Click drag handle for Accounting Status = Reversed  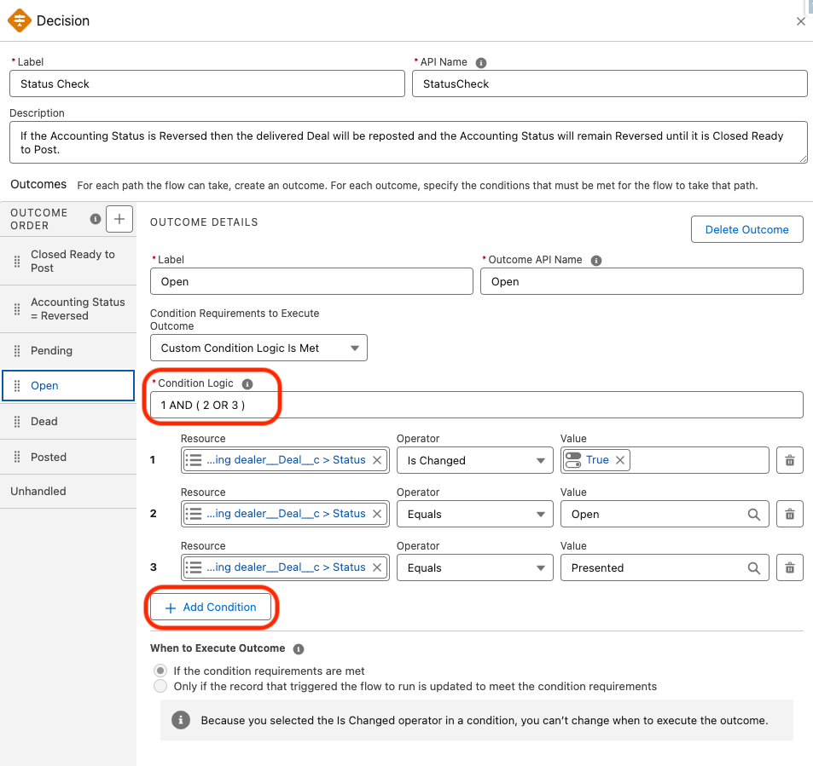(17, 309)
